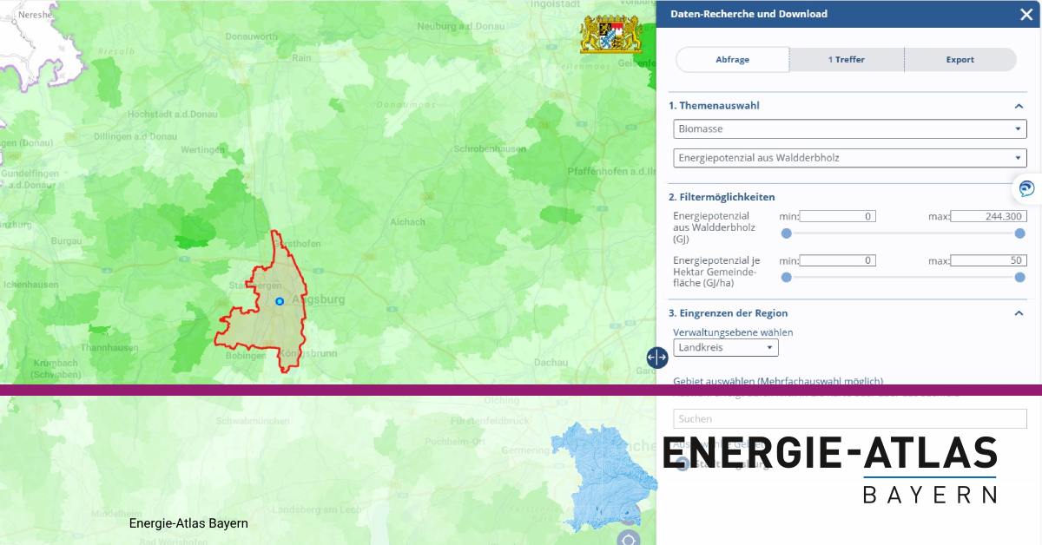Click the Suchen search field
The height and width of the screenshot is (545, 1042).
pos(850,419)
